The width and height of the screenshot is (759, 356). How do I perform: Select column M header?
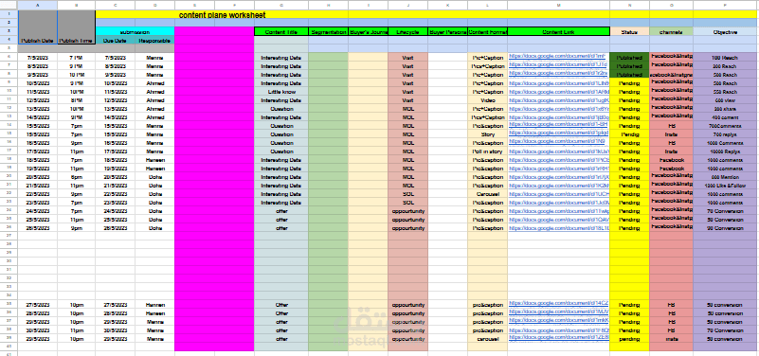coord(559,5)
